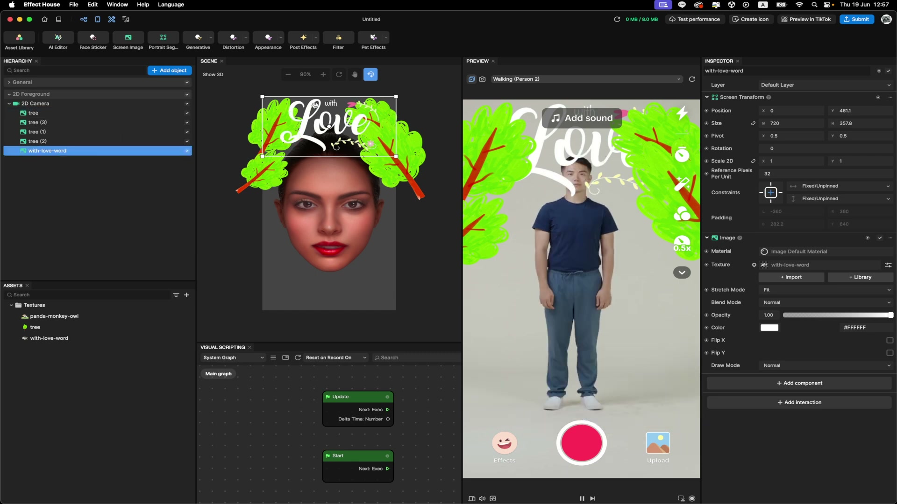Pause the preview playback
Screen dimensions: 897x504
[582, 498]
